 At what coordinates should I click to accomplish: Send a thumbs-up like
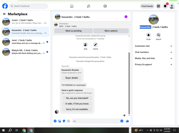click(x=127, y=121)
